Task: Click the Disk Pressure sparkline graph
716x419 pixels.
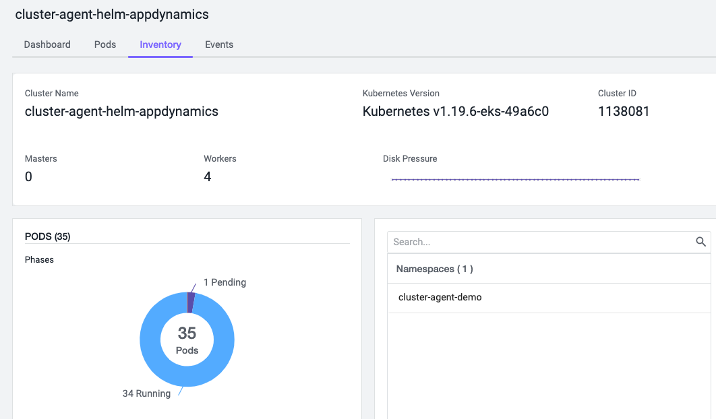Action: pos(516,179)
